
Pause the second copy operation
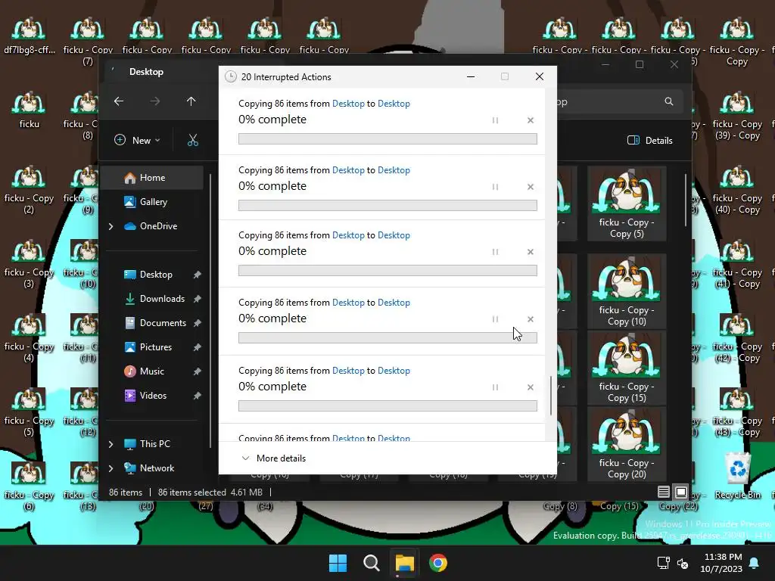(495, 187)
